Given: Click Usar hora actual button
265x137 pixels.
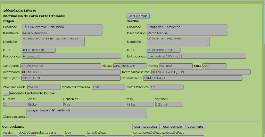Looking at the screenshot, I should coord(146,127).
